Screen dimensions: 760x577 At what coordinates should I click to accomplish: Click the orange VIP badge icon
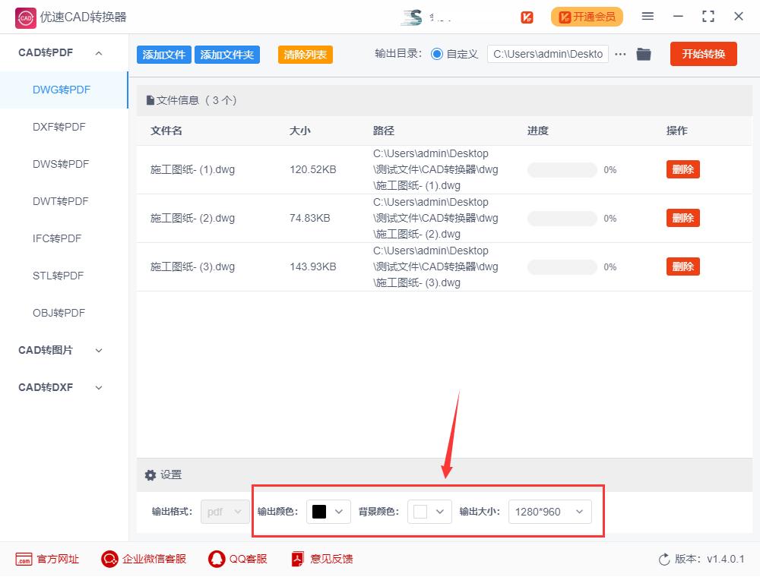point(527,17)
